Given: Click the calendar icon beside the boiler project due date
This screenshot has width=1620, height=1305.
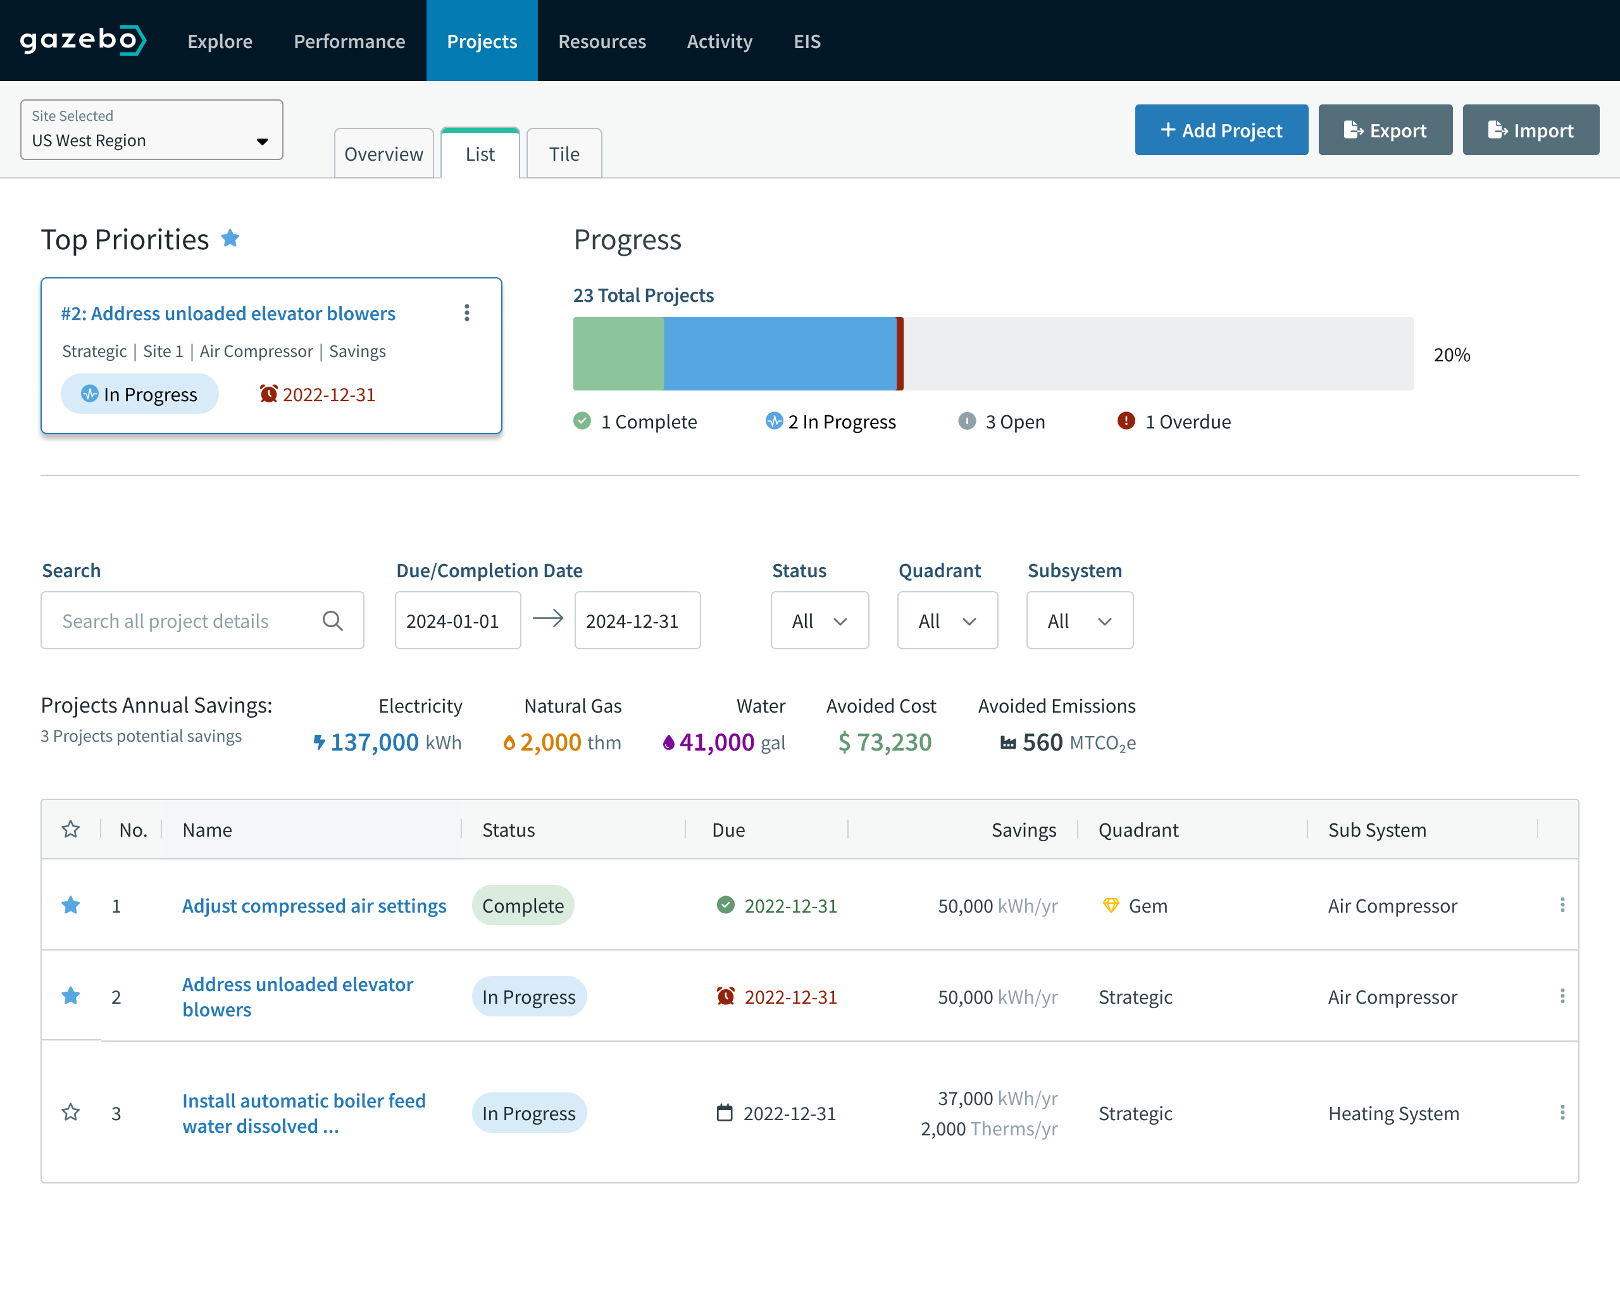Looking at the screenshot, I should click(x=724, y=1113).
